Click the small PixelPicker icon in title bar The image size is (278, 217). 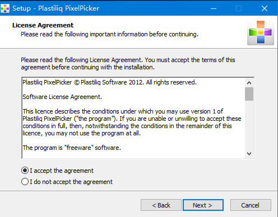click(5, 8)
